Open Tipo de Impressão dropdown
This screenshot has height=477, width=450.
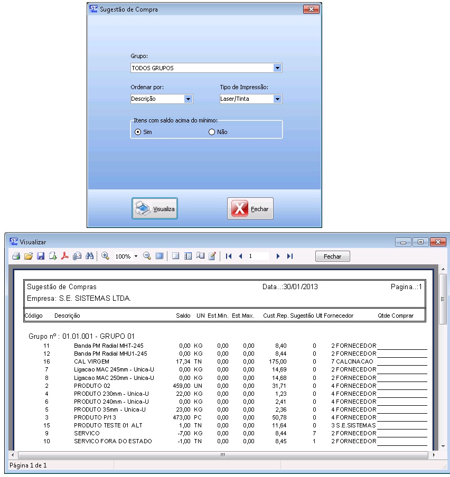(x=277, y=99)
